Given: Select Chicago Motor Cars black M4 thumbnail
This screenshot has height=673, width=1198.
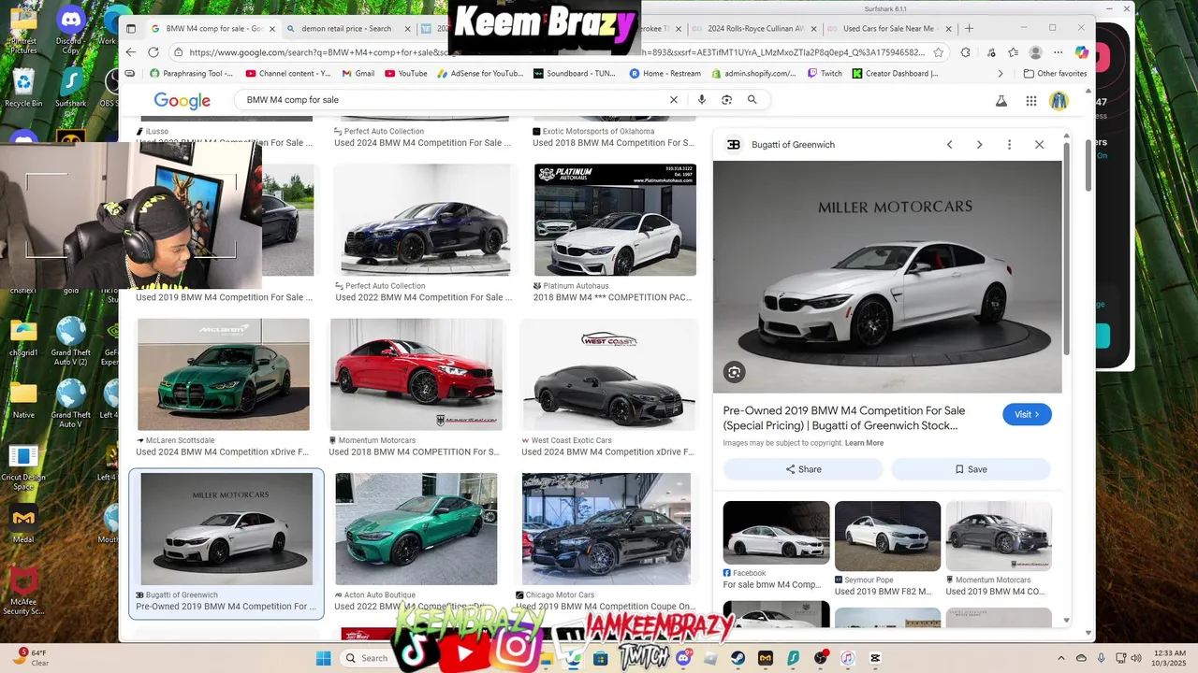Looking at the screenshot, I should 606,529.
